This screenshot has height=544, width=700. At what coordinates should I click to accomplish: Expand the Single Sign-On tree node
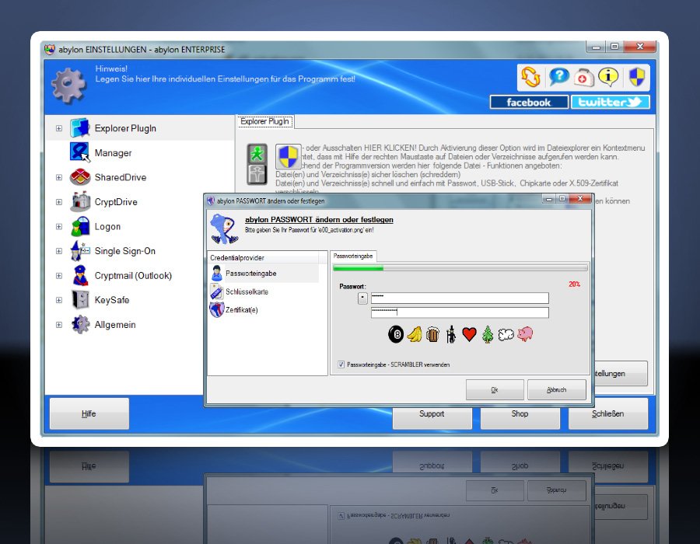tap(59, 251)
